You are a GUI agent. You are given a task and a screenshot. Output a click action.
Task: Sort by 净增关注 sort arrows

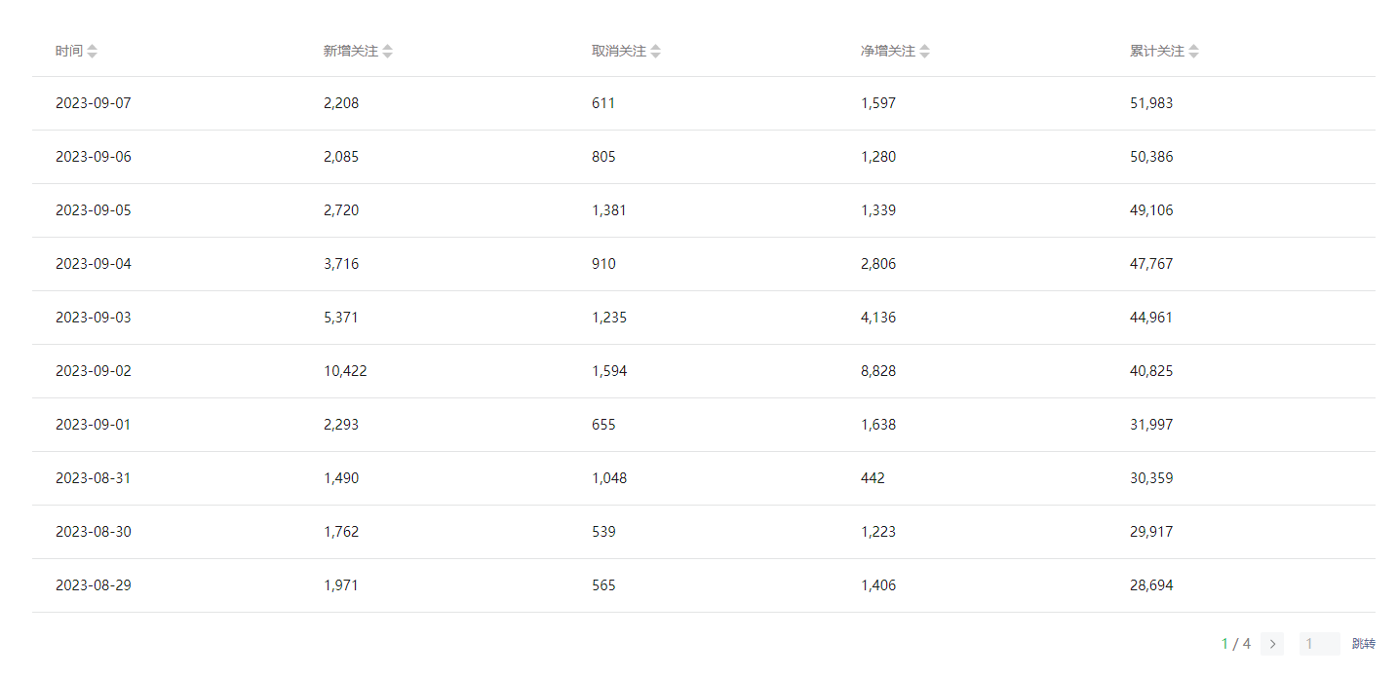924,52
